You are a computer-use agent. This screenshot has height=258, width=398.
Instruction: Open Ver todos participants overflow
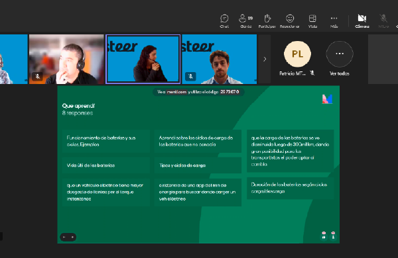[x=340, y=58]
